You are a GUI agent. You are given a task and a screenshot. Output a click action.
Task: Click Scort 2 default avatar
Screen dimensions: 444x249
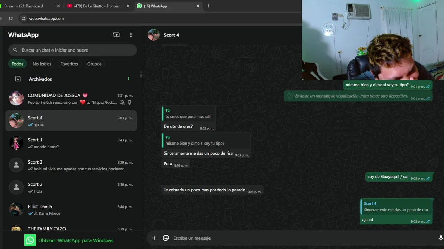16,187
